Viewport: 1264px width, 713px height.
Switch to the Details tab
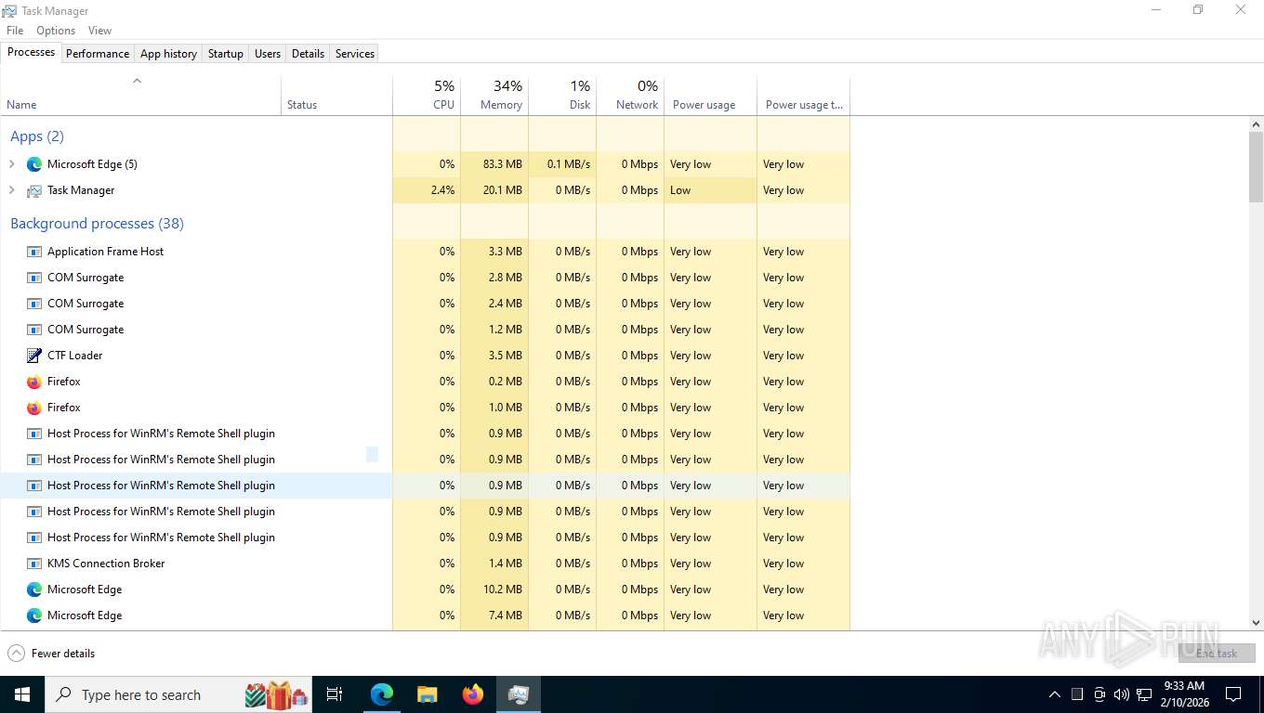tap(308, 54)
